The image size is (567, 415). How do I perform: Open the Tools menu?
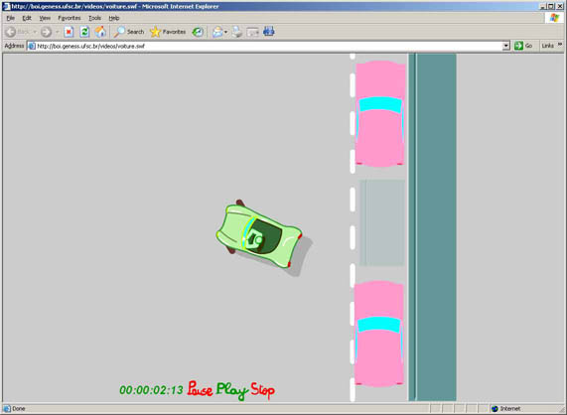(x=94, y=18)
